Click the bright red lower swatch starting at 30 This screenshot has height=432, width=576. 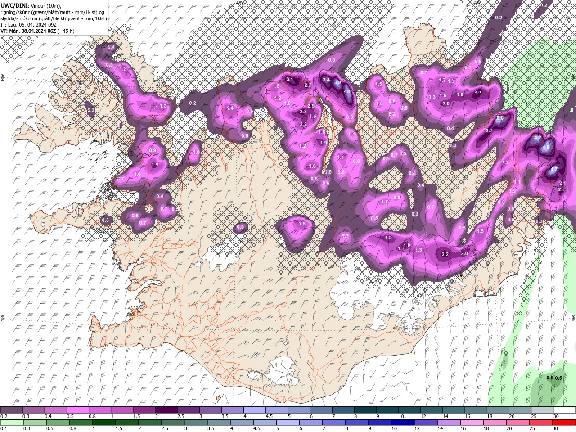pyautogui.click(x=564, y=423)
